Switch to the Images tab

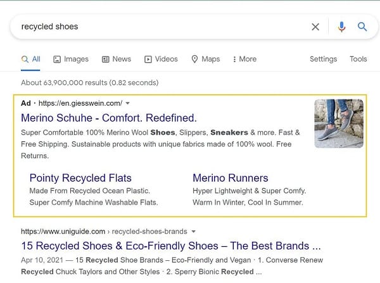[71, 59]
